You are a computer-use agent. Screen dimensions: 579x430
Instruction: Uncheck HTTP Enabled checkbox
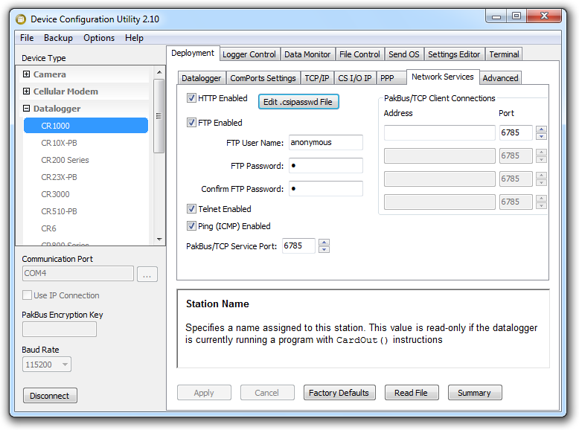tap(191, 98)
